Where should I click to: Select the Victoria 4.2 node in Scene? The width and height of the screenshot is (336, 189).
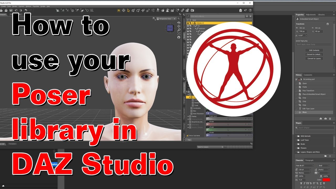200,23
